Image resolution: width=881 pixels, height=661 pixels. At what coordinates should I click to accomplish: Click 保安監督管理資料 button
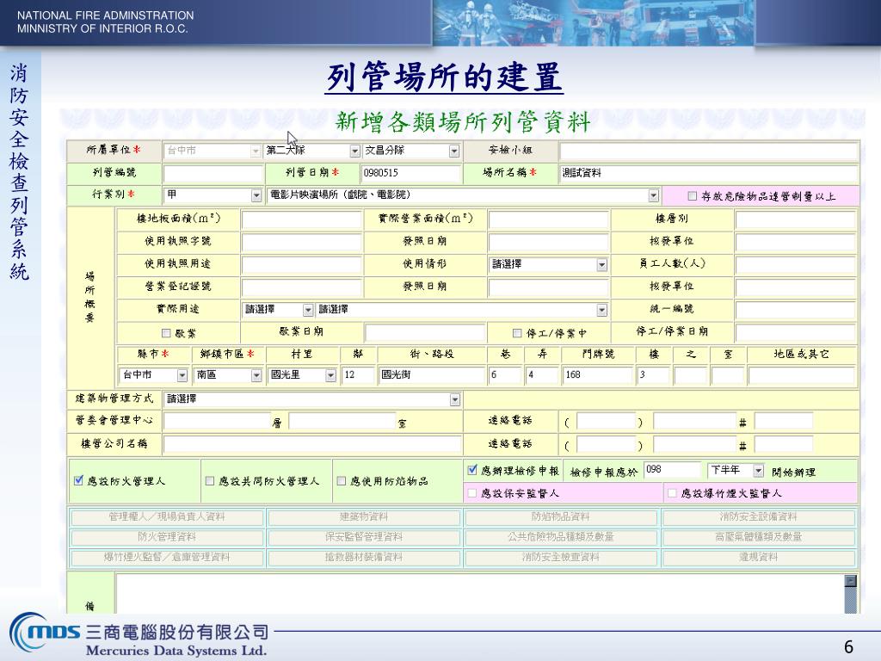point(364,537)
